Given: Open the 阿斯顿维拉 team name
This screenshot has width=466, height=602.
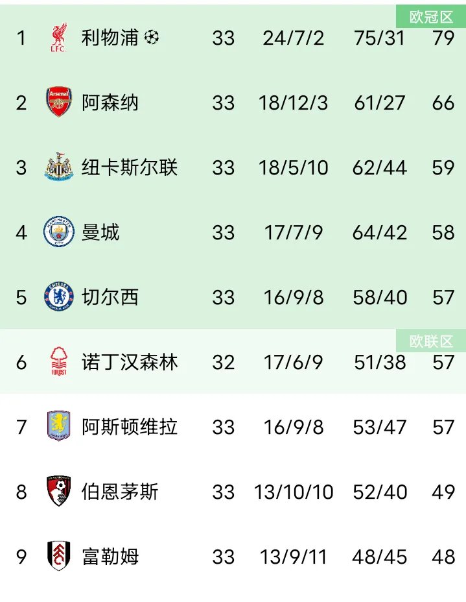Looking at the screenshot, I should coord(129,427).
